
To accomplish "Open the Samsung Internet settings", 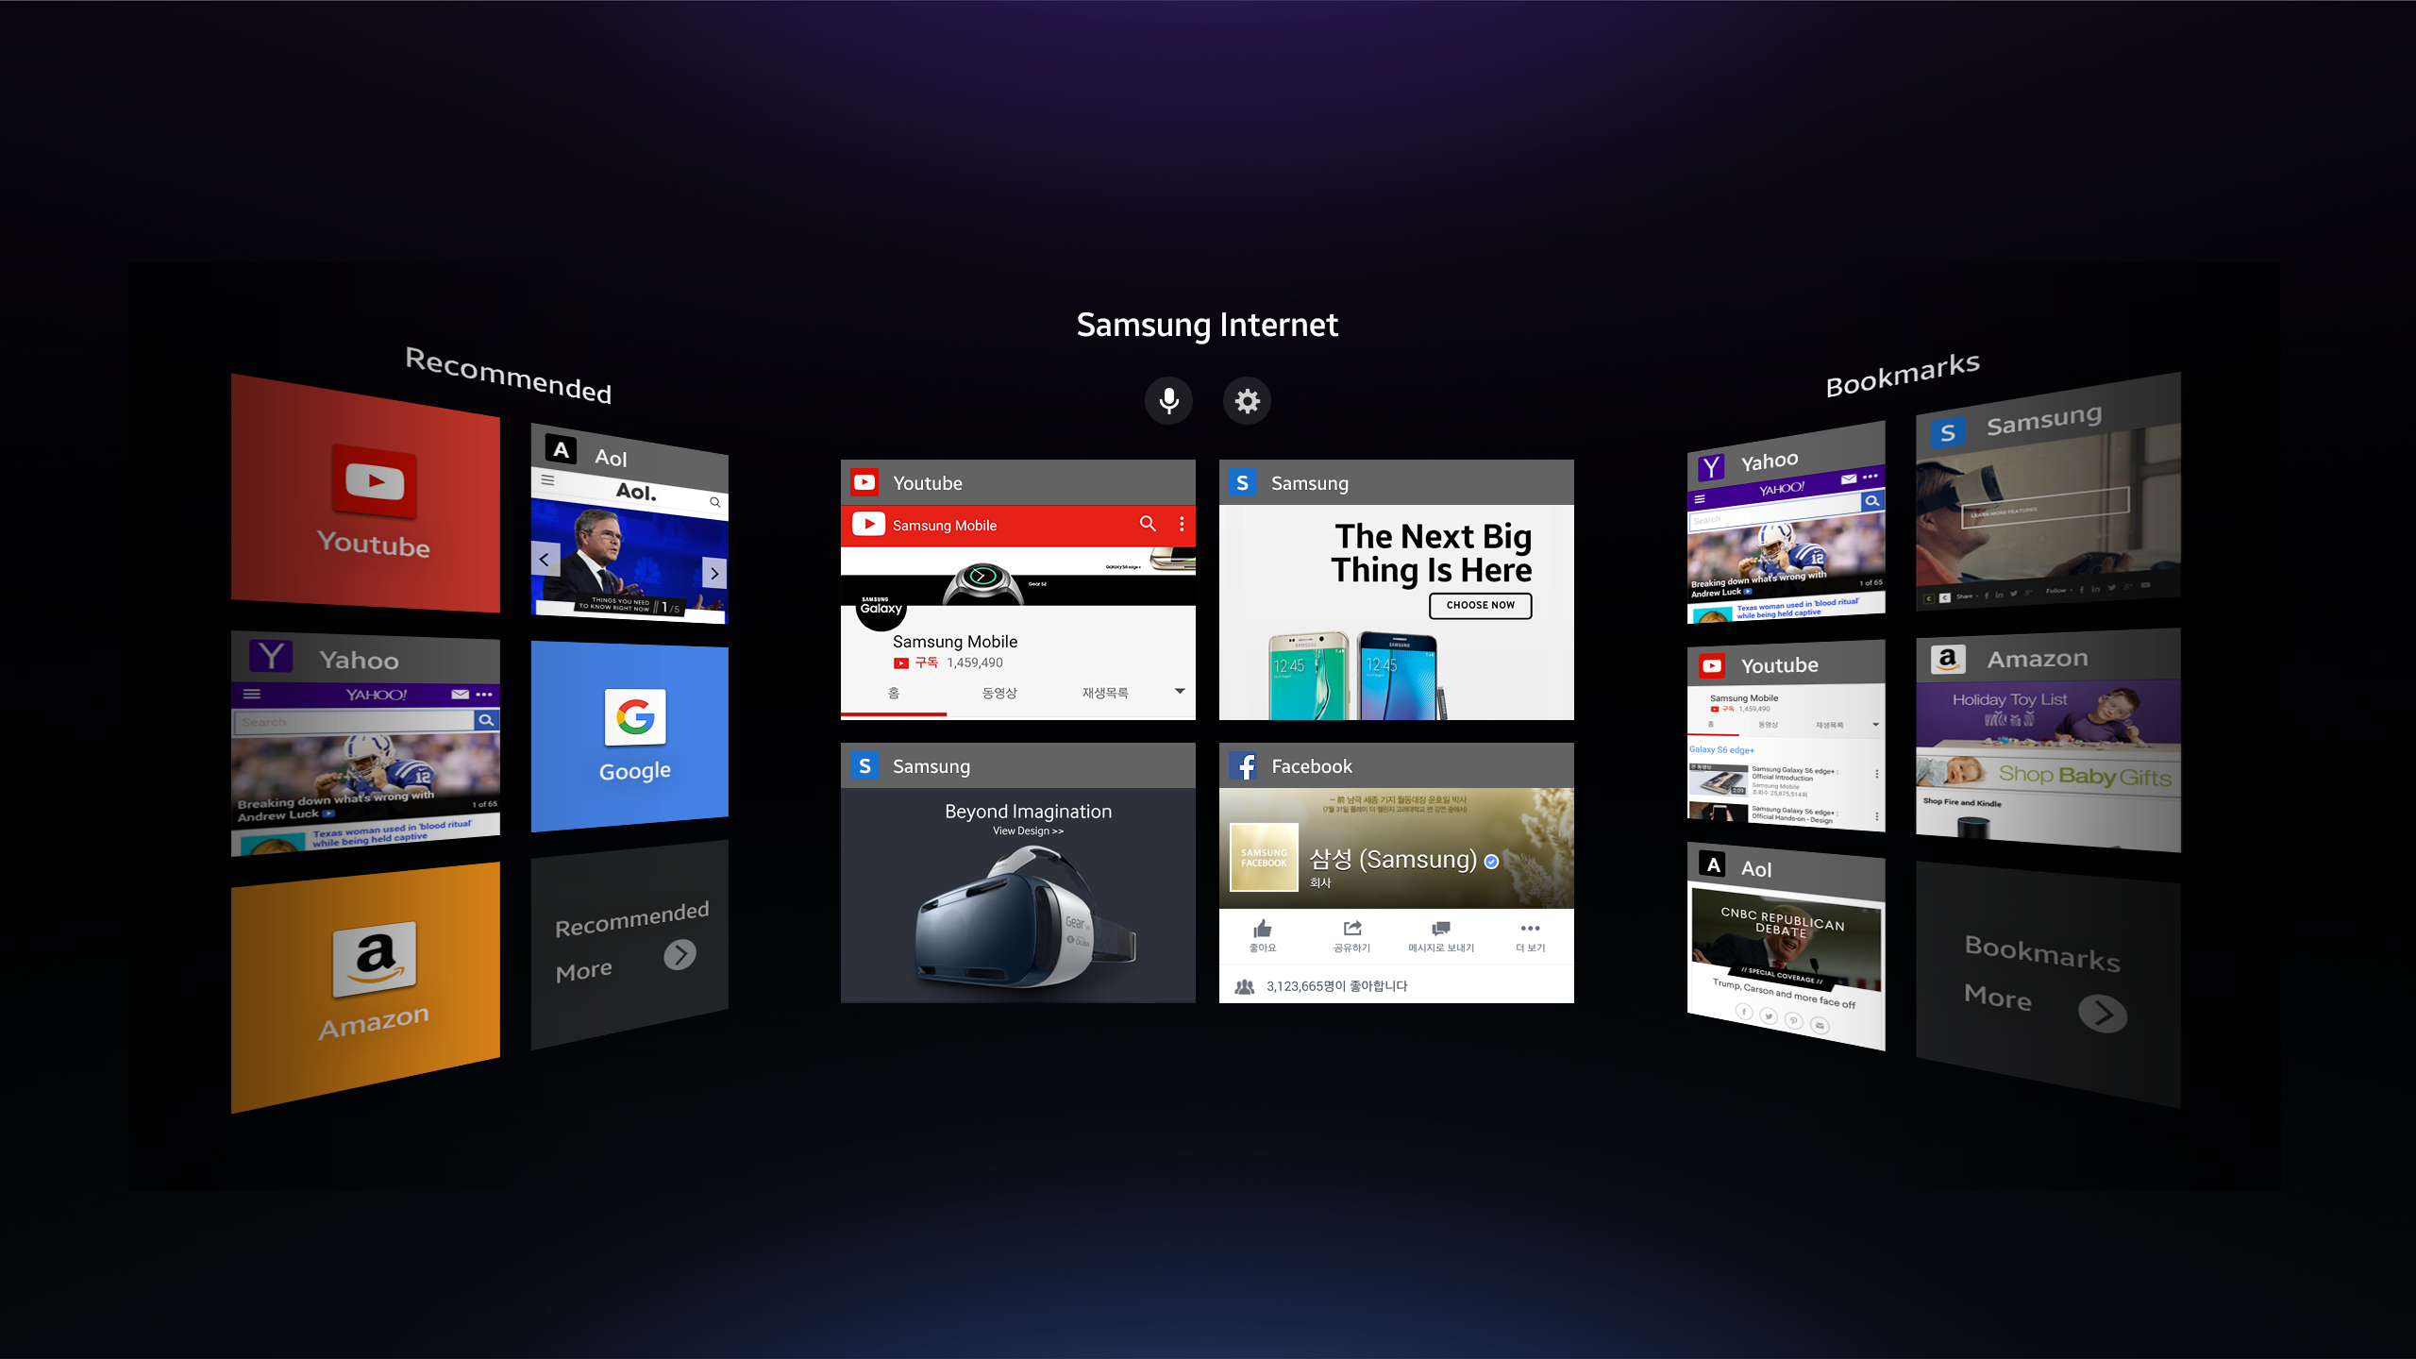I will [1250, 400].
